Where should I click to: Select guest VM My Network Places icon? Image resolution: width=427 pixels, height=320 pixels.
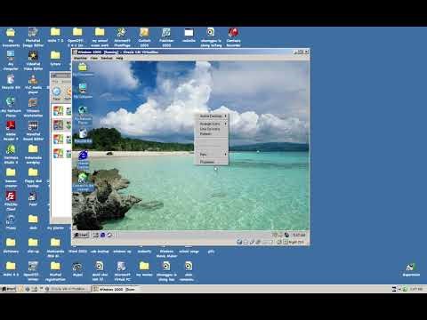[x=83, y=115]
